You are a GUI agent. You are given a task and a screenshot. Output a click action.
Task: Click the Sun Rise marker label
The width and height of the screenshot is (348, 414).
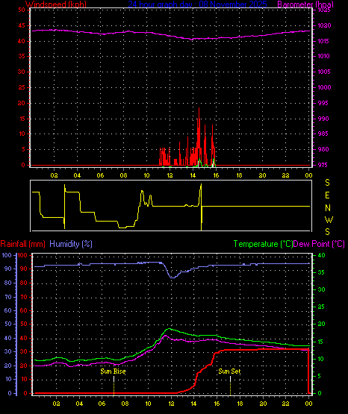pos(113,371)
